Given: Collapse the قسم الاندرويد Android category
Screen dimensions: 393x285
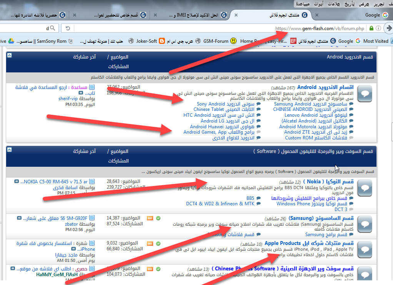Looking at the screenshot, I should (9, 55).
